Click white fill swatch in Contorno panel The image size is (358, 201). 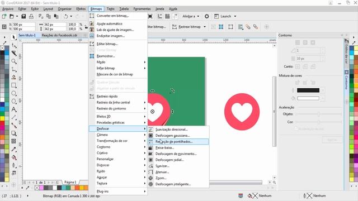click(308, 98)
